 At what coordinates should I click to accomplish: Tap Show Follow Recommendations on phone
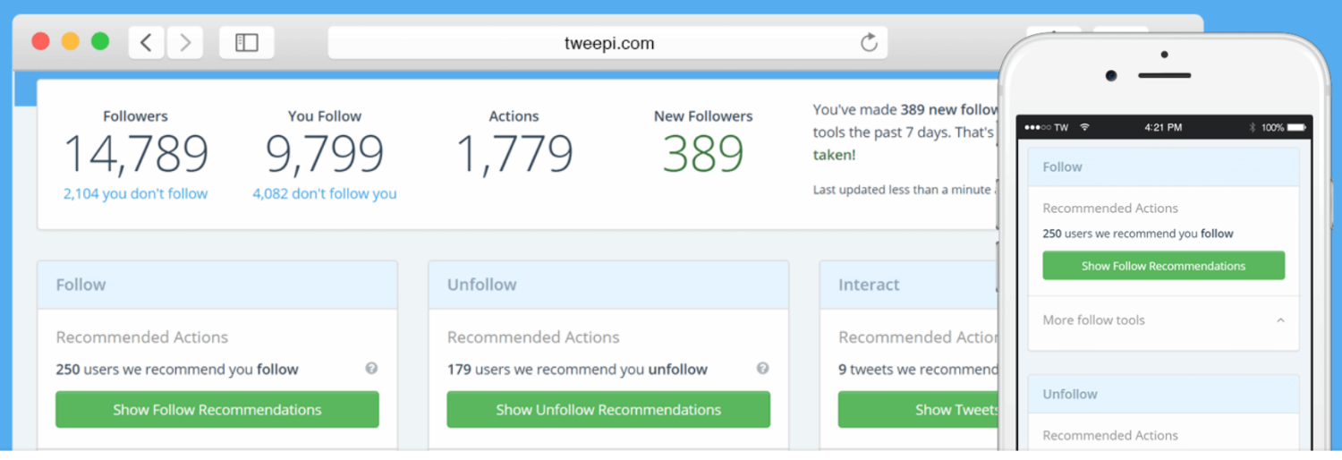point(1163,266)
